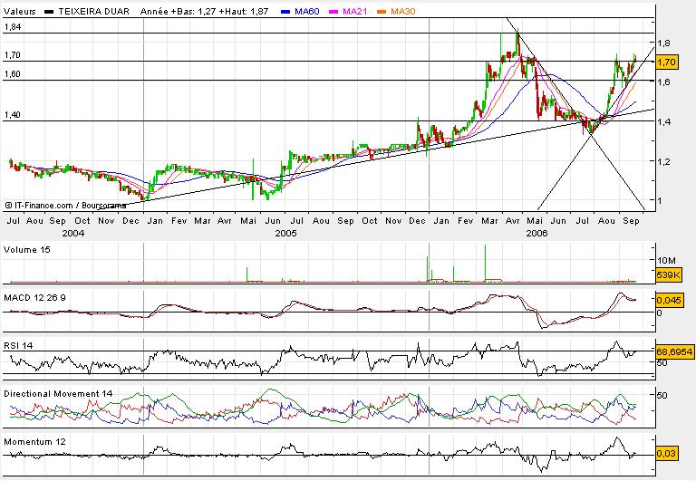Click the 1,2 tick on price axis
Viewport: 696px width, 481px height.
tap(664, 161)
